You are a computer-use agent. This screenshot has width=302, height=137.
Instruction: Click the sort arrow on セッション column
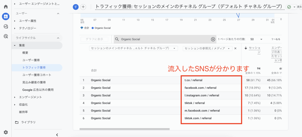pyautogui.click(x=246, y=48)
